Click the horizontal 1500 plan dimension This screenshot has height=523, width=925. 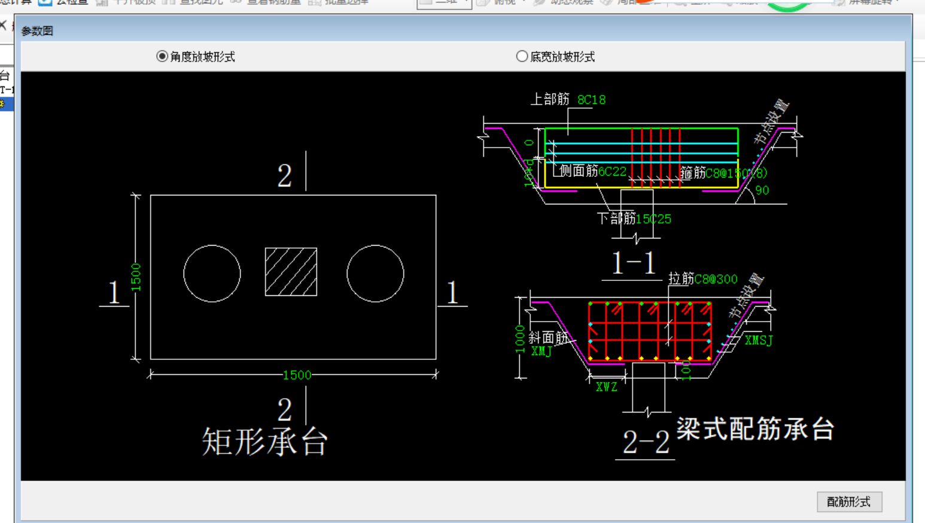(x=297, y=375)
